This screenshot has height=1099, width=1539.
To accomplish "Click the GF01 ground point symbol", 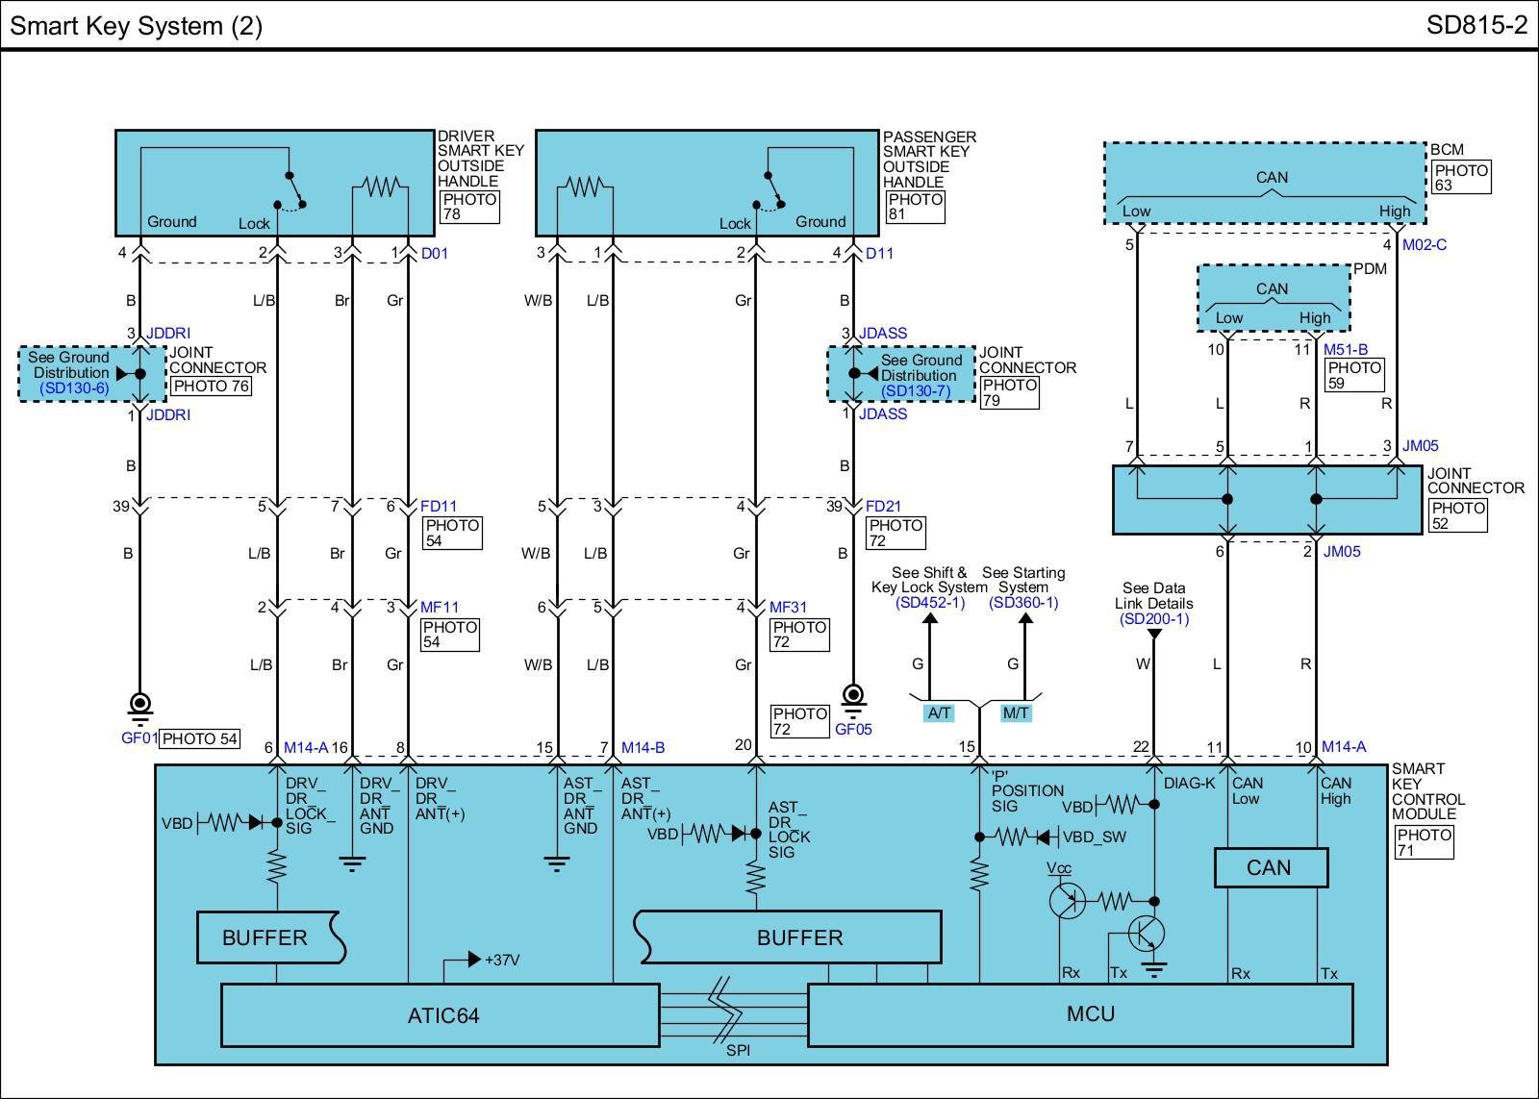I will pos(140,707).
